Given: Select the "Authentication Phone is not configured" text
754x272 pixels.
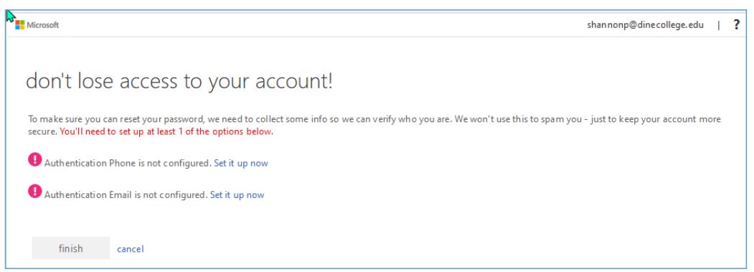Looking at the screenshot, I should (128, 163).
